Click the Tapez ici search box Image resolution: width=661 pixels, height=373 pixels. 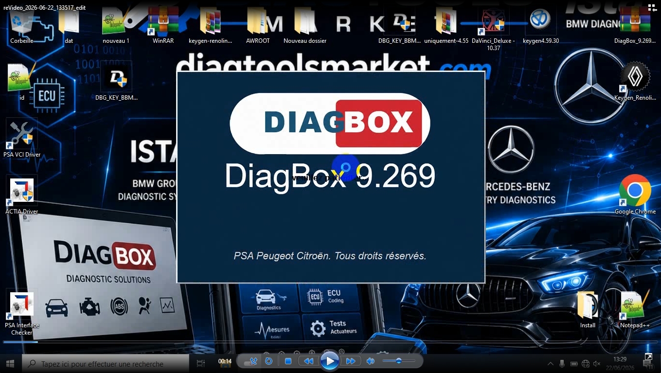click(106, 363)
